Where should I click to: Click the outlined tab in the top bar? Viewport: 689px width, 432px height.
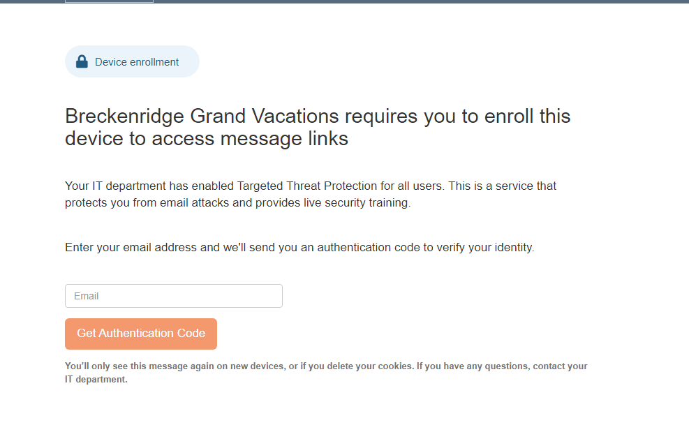coord(108,3)
